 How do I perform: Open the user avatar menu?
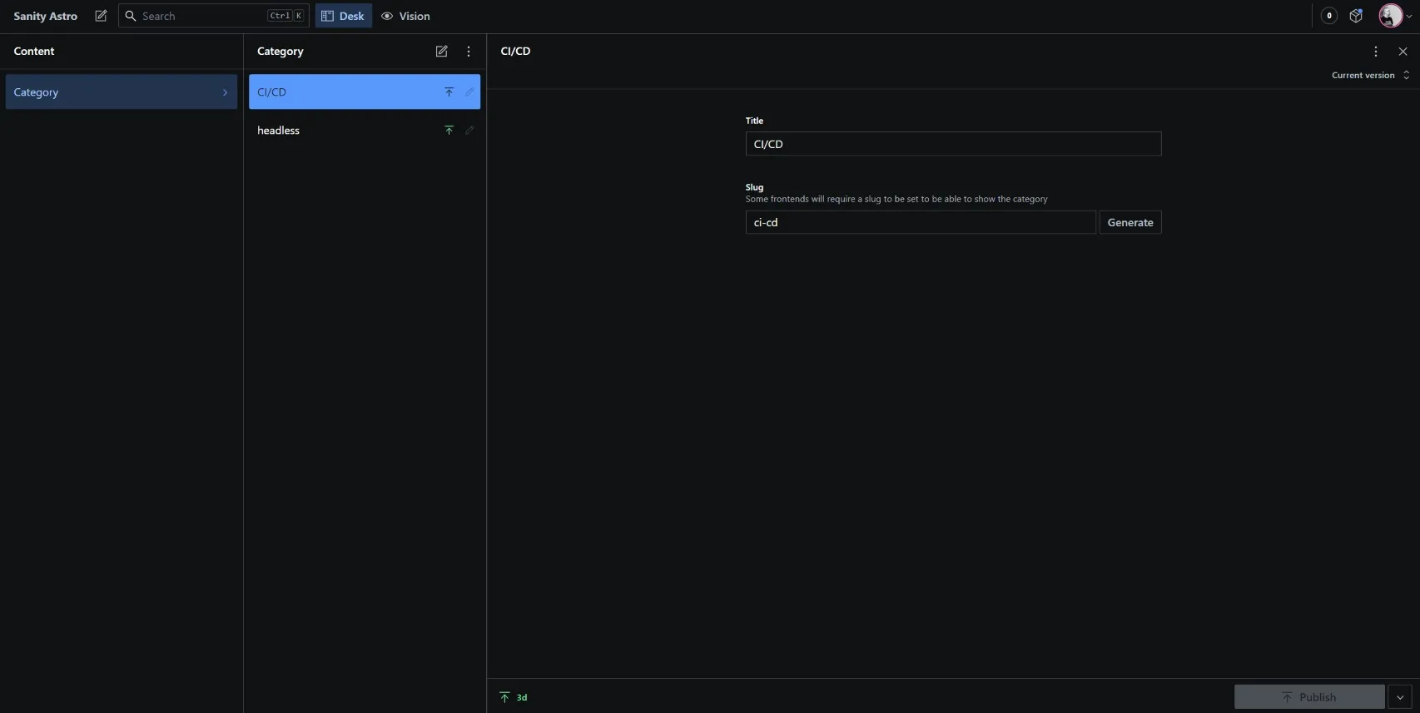point(1394,16)
